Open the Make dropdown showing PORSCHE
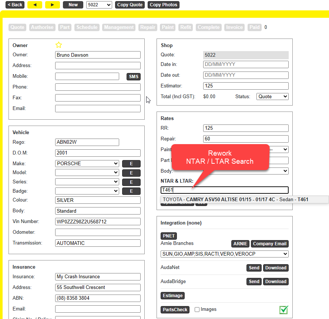Image resolution: width=329 pixels, height=319 pixels. [87, 163]
